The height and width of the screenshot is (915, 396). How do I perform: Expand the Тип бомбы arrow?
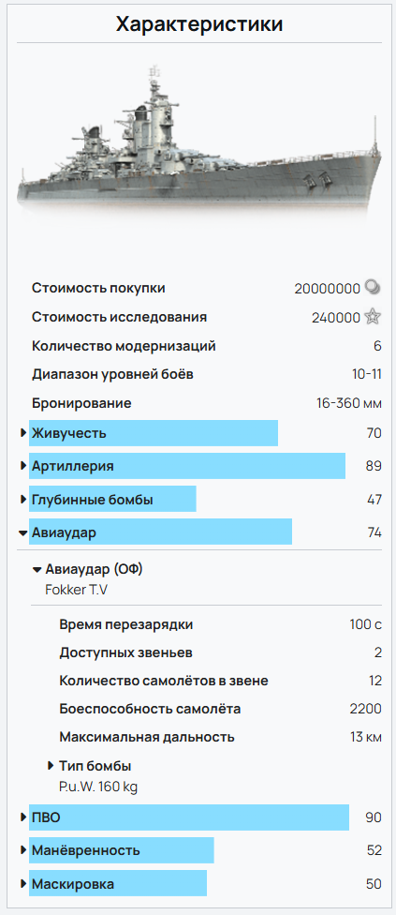pyautogui.click(x=51, y=766)
